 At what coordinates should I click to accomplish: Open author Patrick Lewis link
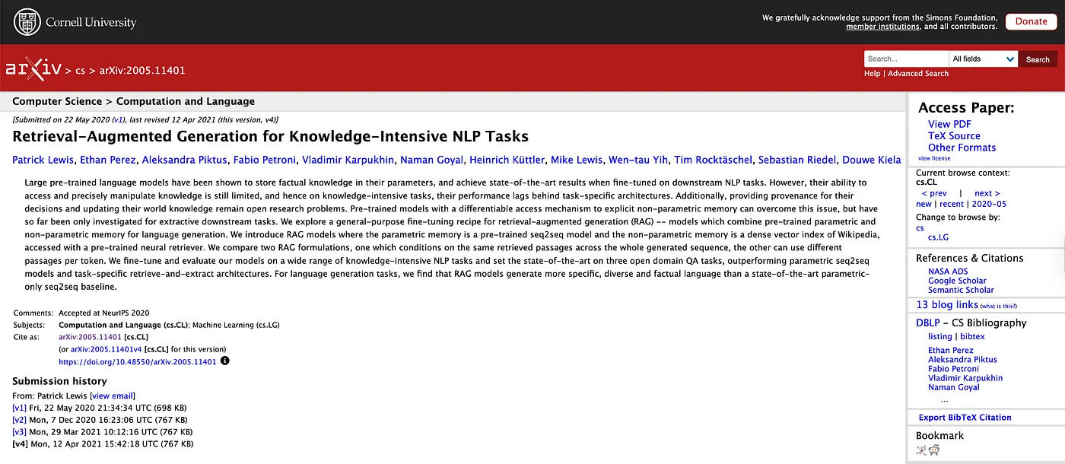point(43,160)
